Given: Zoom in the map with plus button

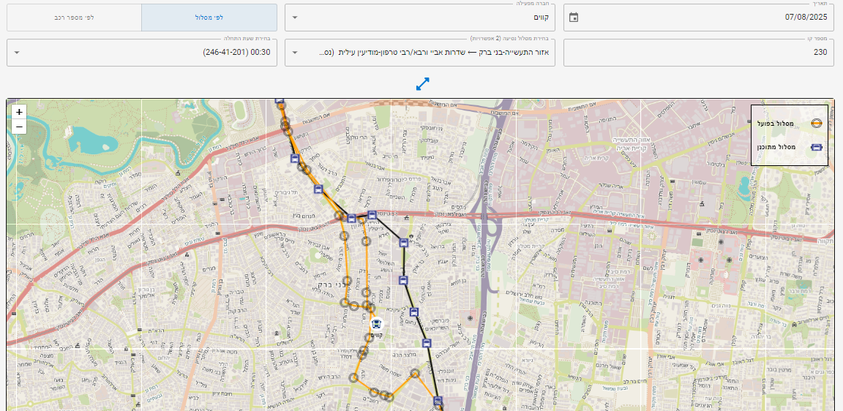Looking at the screenshot, I should click(x=19, y=113).
